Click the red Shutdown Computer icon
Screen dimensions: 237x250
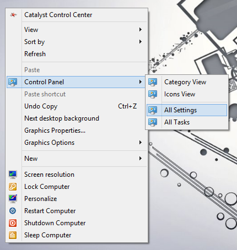13,223
